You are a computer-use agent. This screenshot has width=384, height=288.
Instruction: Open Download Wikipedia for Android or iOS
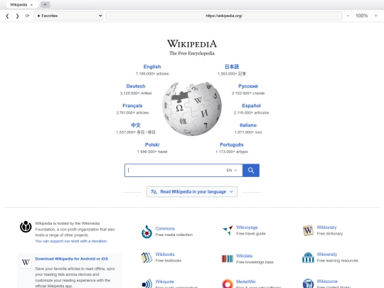[x=72, y=259]
